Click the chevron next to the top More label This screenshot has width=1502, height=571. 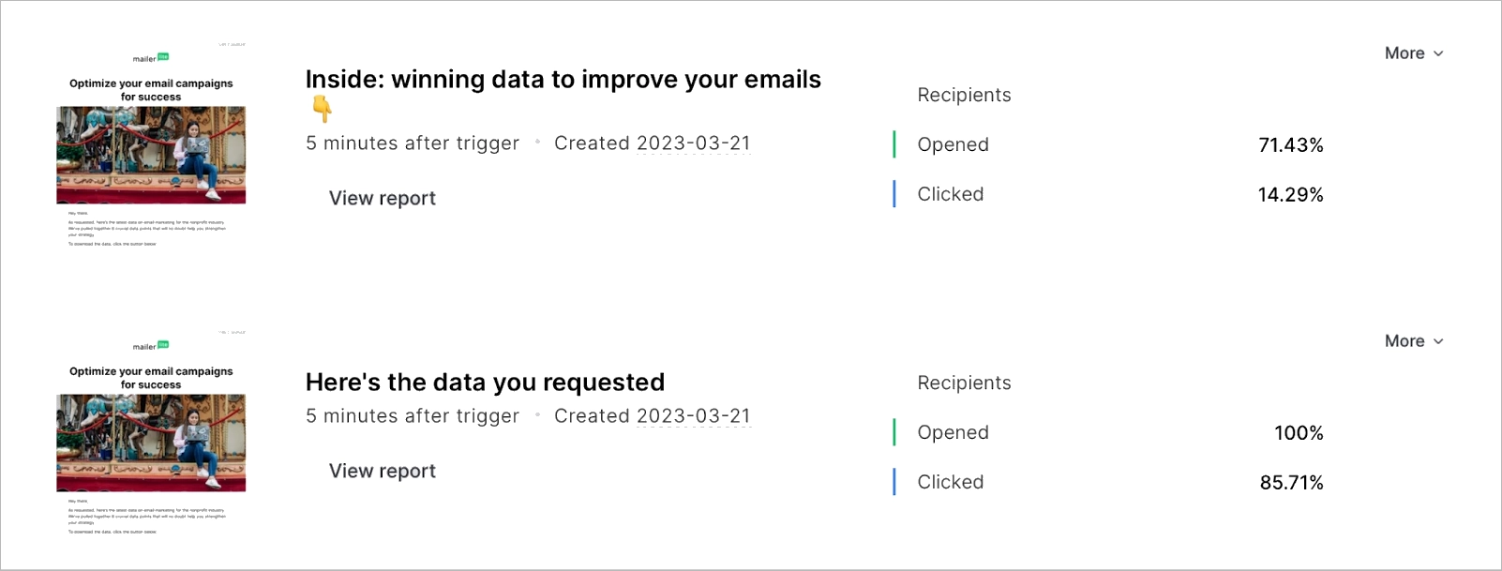pos(1441,53)
